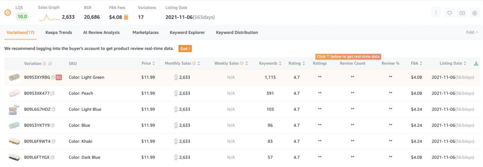Copy ASIN B09S3XK477 using copy icon
Image resolution: width=483 pixels, height=167 pixels.
(x=53, y=94)
